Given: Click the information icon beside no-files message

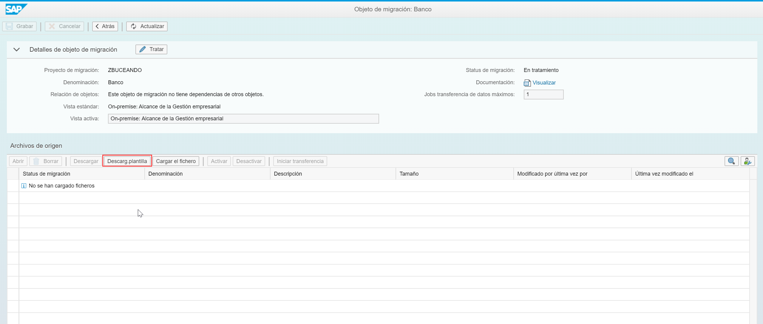Looking at the screenshot, I should pyautogui.click(x=24, y=186).
